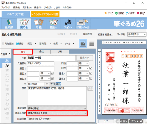147x124 pixels.
Task: Click 元に戻す undo
Action: [x=61, y=34]
